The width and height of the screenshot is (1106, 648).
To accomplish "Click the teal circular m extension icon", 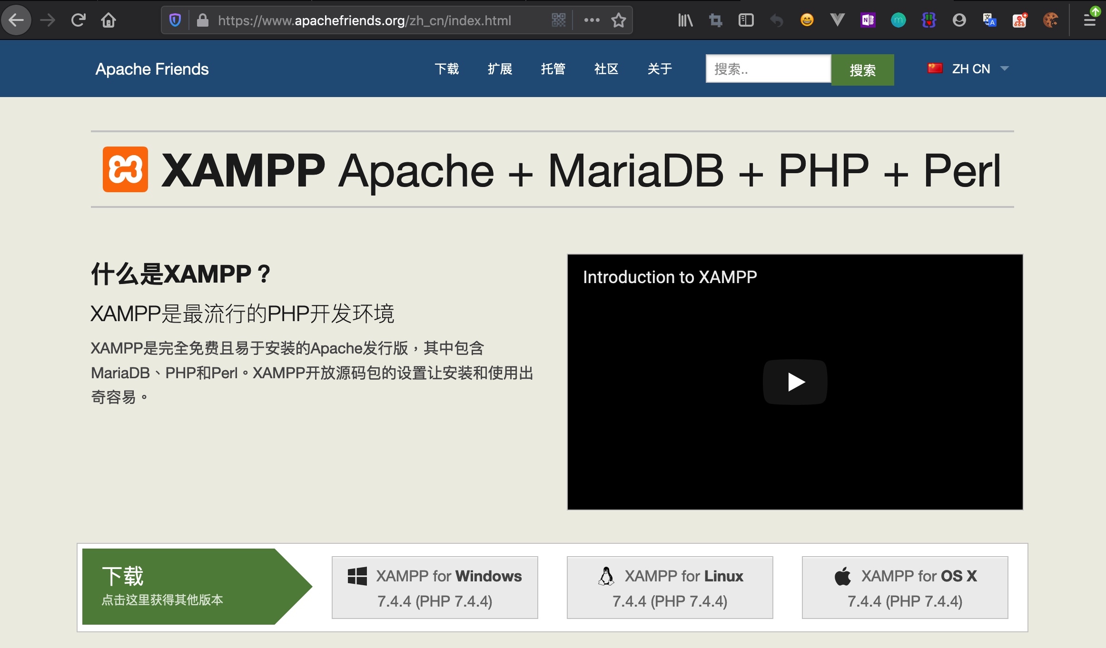I will click(x=898, y=20).
